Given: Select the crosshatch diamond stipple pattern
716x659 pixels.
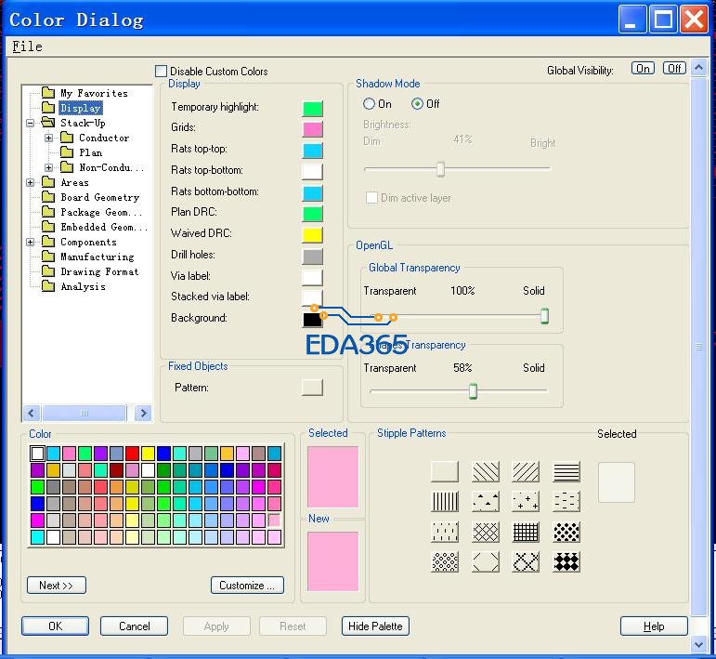Looking at the screenshot, I should tap(486, 532).
